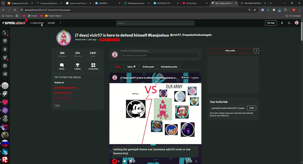The height and width of the screenshot is (164, 303).
Task: Open the purple extension icon in toolbar
Action: (x=262, y=10)
